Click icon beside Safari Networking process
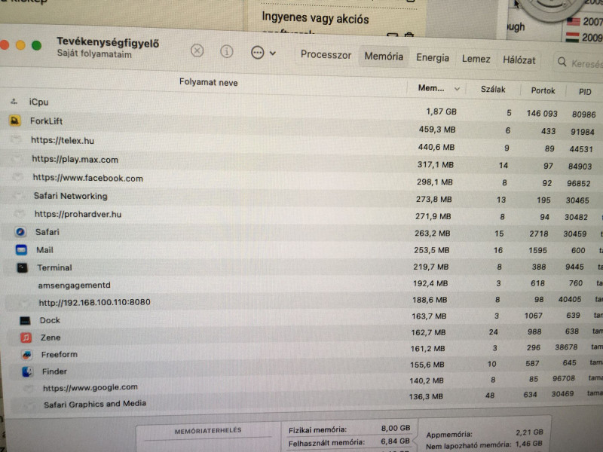The image size is (603, 452). pos(18,195)
